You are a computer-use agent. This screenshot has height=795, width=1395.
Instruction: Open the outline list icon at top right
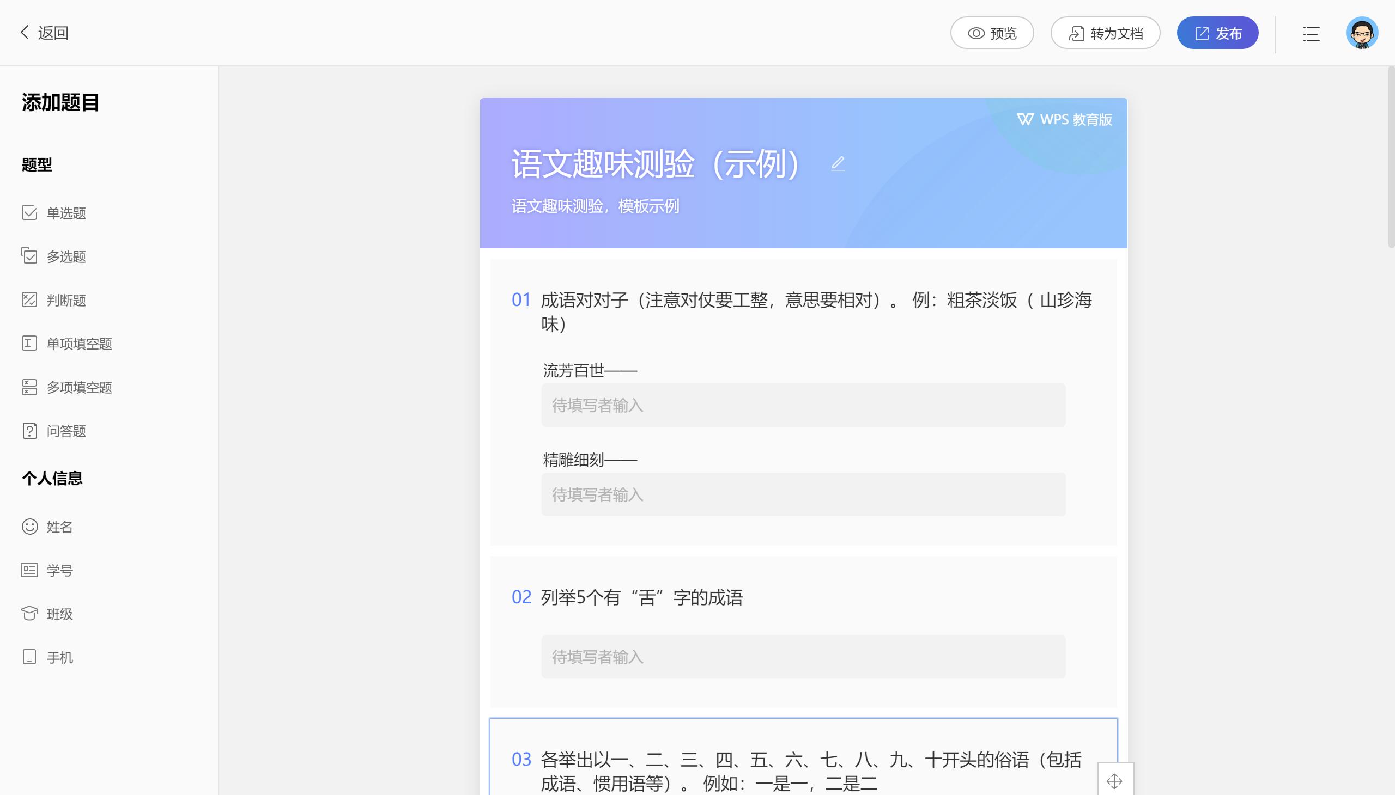coord(1311,33)
